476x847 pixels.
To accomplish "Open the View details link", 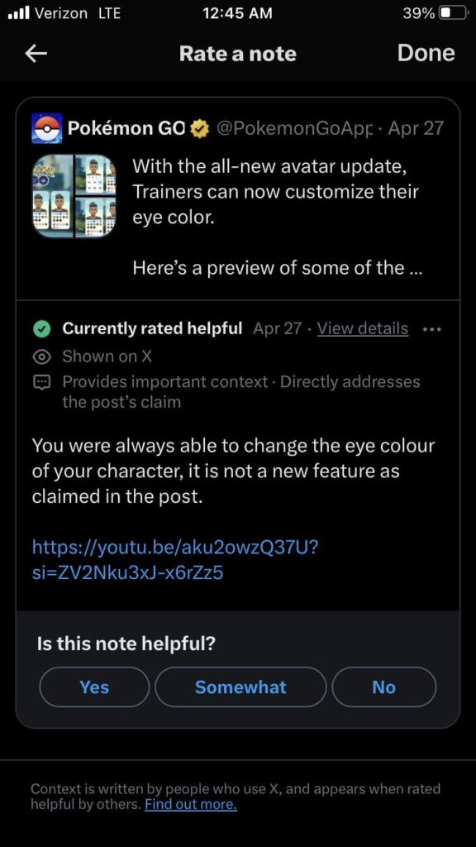I will [362, 328].
